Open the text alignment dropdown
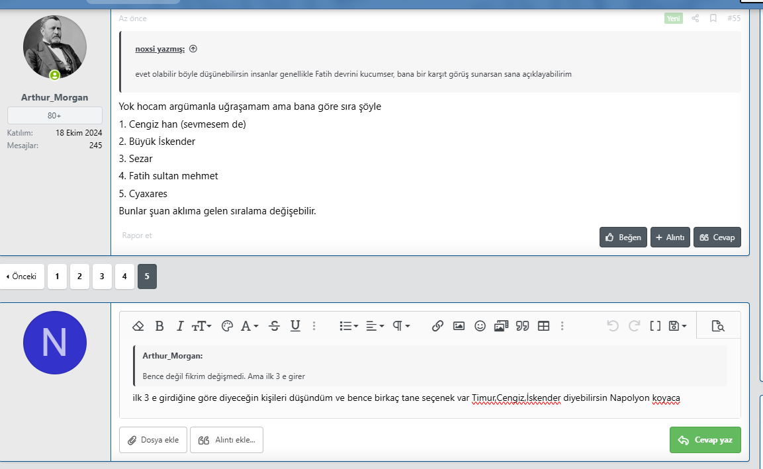Screen dimensions: 763x469 [x=375, y=326]
